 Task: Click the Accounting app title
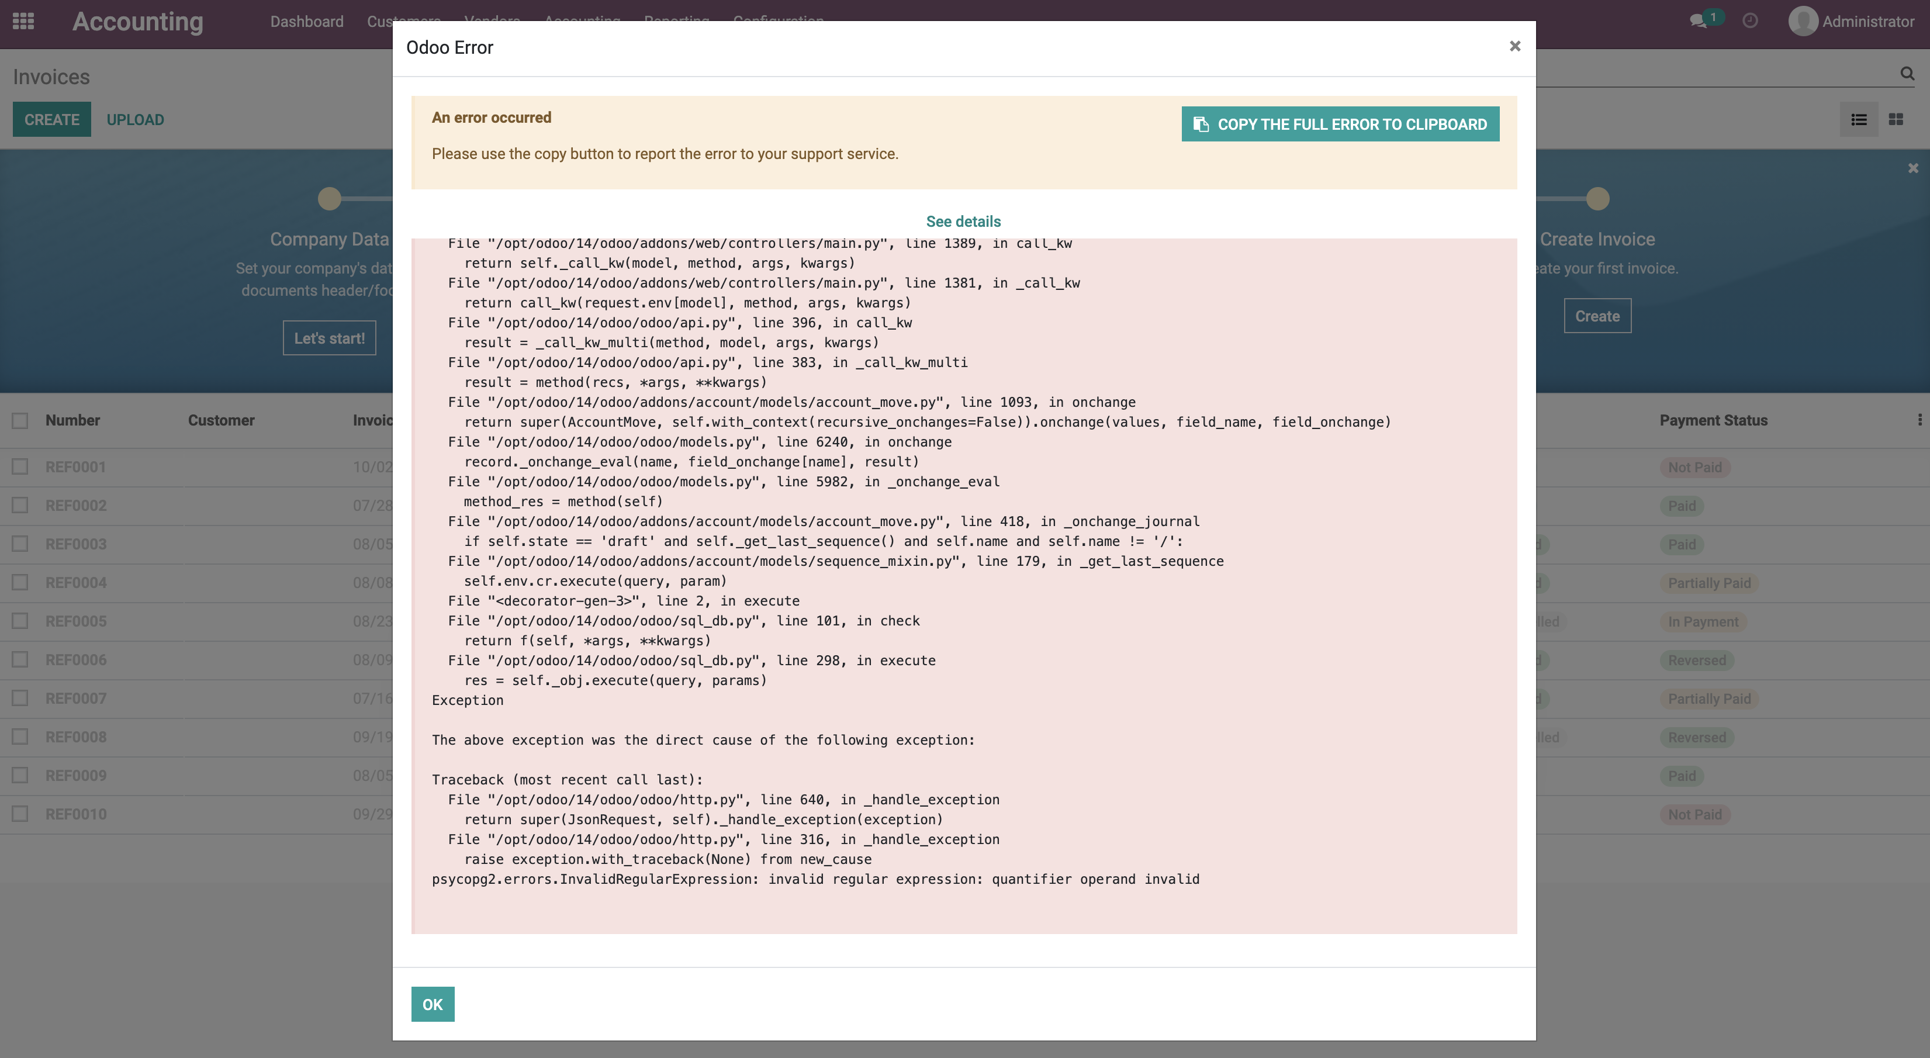(x=138, y=21)
